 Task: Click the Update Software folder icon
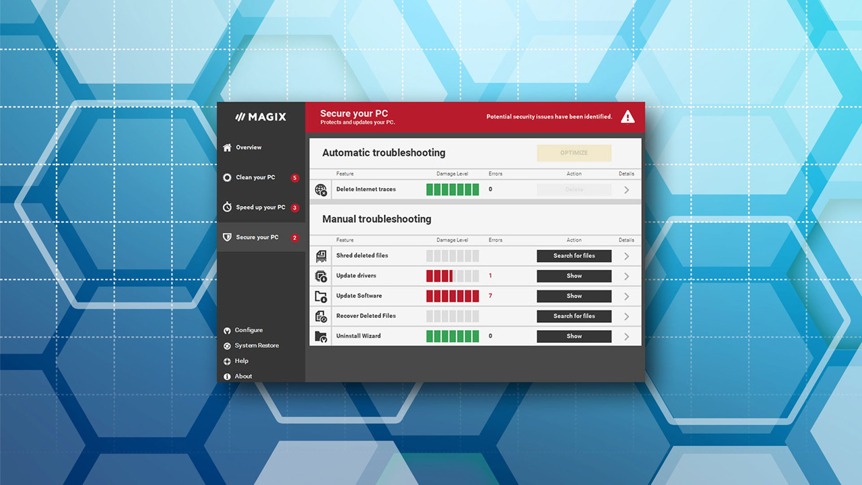click(321, 296)
